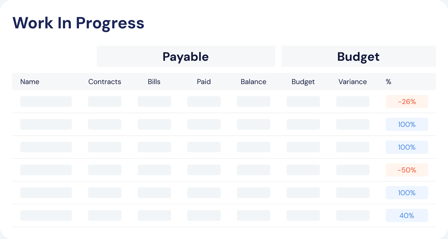The image size is (448, 239).
Task: Click the -26% percentage badge
Action: (x=407, y=102)
